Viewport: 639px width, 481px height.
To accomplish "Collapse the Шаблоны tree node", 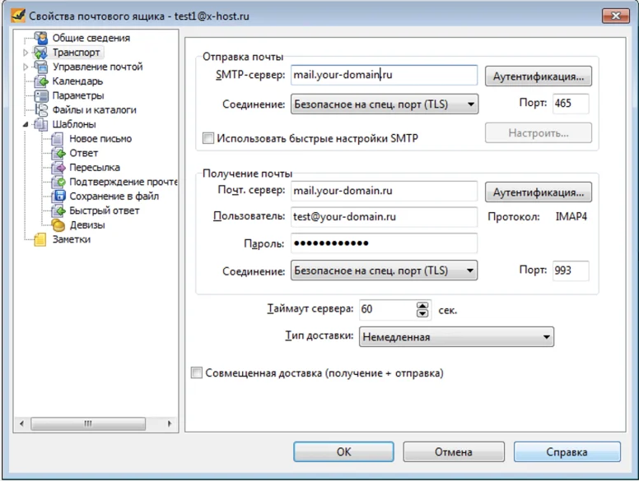I will pyautogui.click(x=26, y=124).
